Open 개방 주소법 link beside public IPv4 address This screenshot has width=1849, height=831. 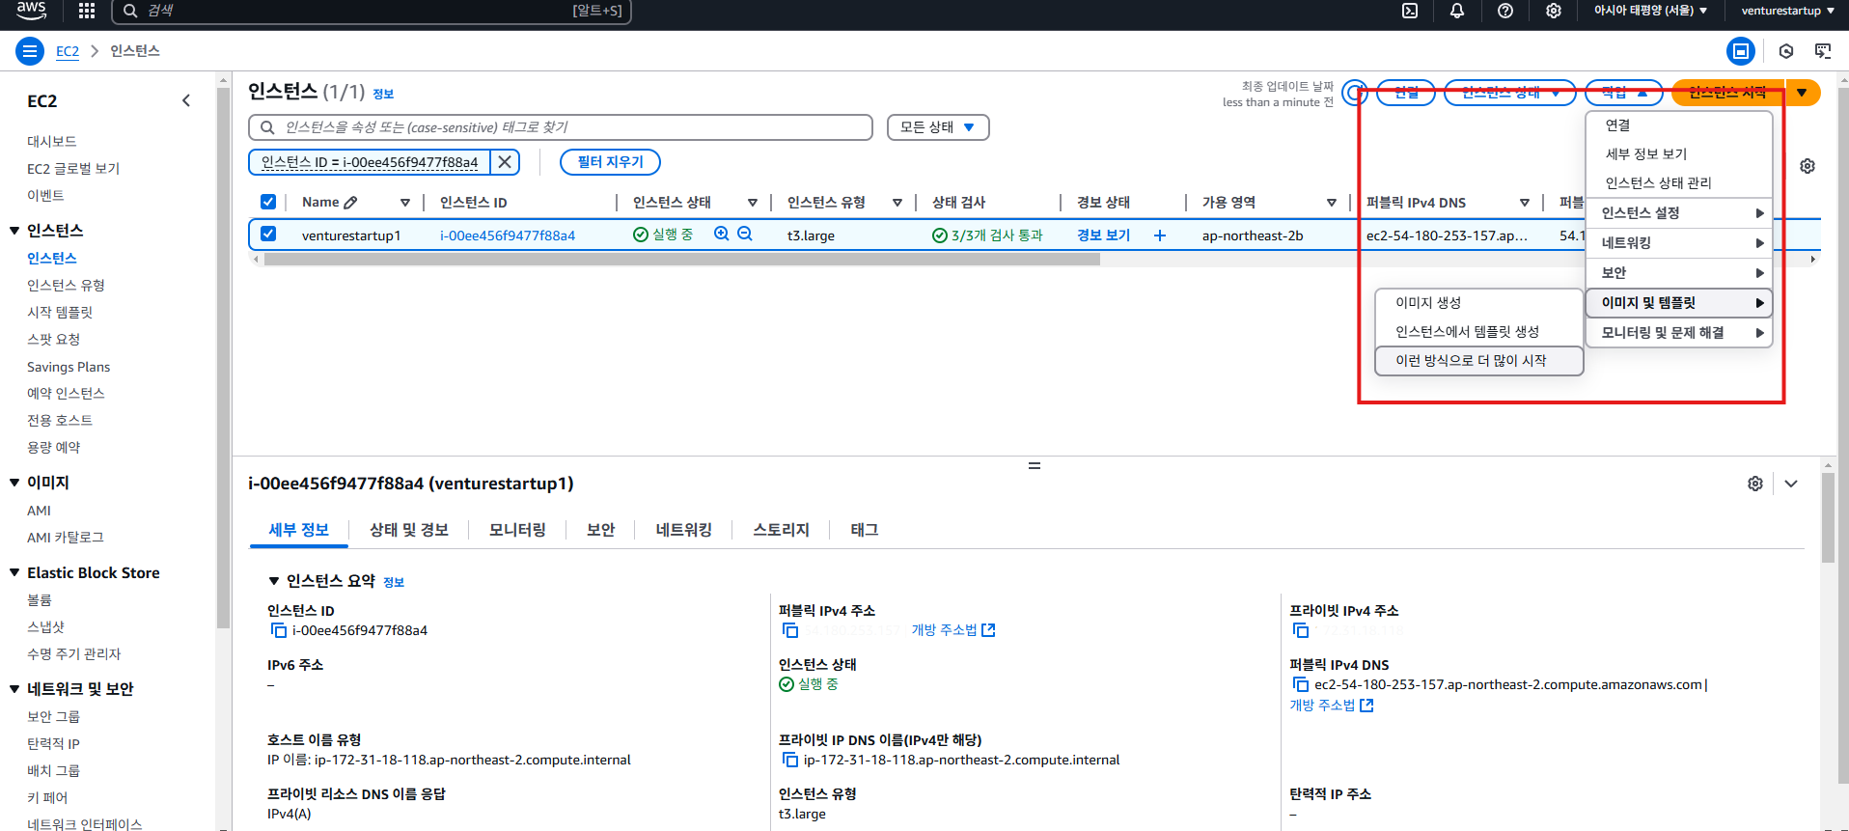click(x=953, y=630)
